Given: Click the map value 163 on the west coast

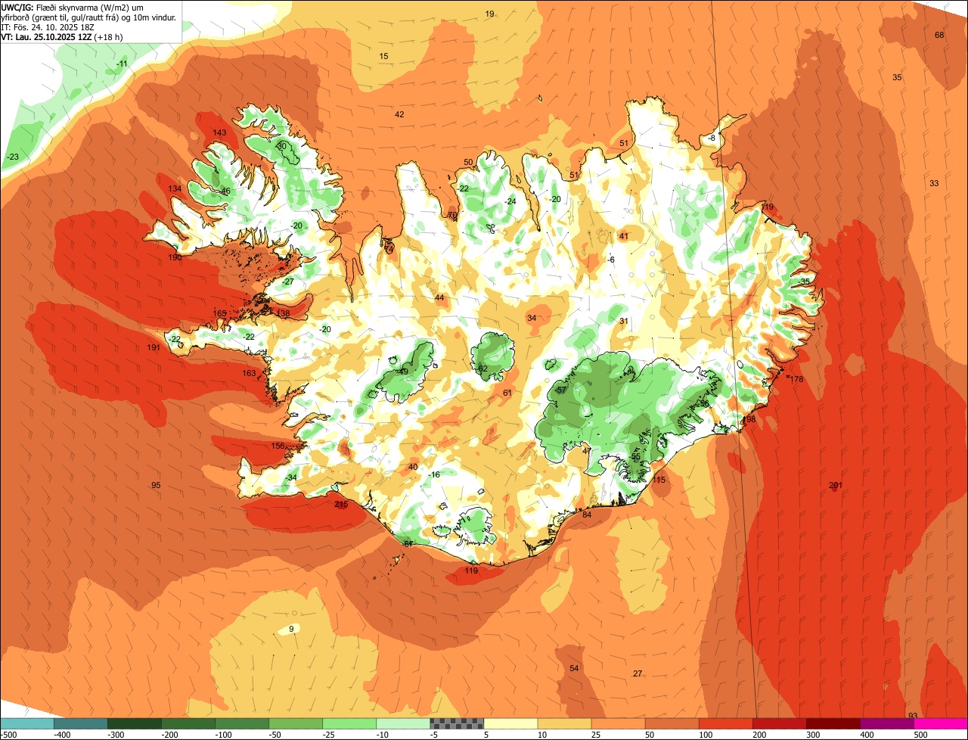Looking at the screenshot, I should pos(249,373).
